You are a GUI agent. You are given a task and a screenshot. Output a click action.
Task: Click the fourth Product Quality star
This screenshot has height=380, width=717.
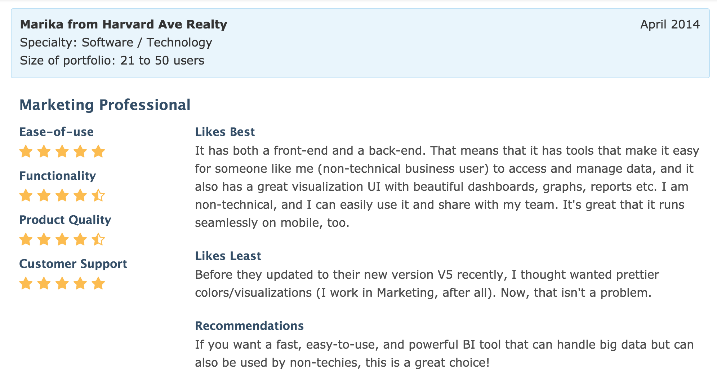tap(80, 240)
